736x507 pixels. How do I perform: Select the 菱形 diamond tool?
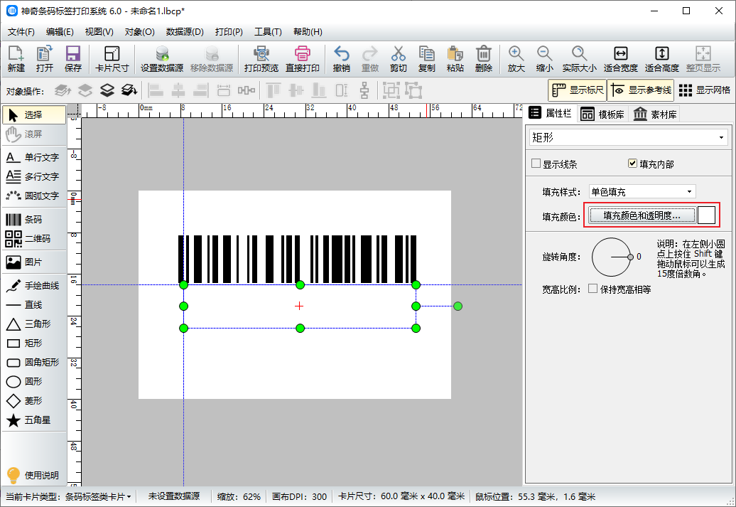tap(34, 401)
